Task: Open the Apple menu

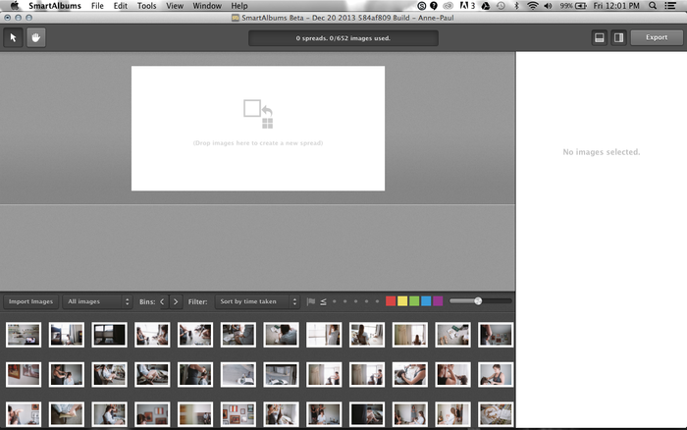Action: pyautogui.click(x=14, y=6)
